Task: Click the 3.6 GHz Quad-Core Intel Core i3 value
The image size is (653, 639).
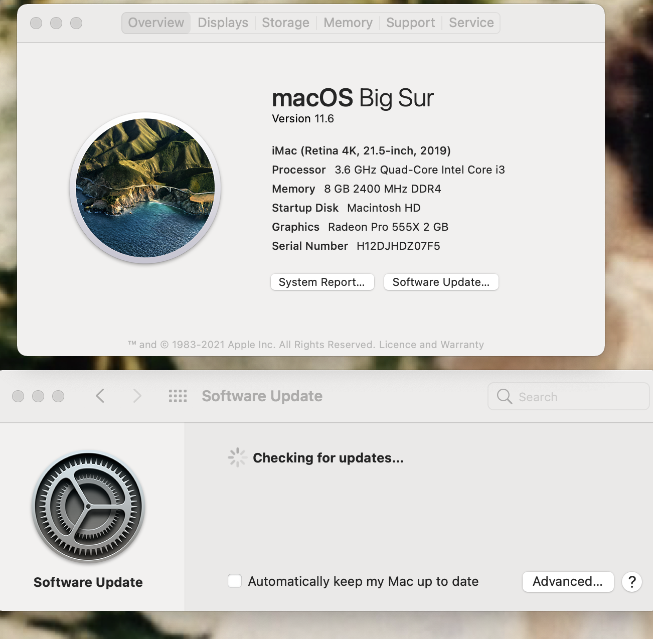Action: point(420,170)
